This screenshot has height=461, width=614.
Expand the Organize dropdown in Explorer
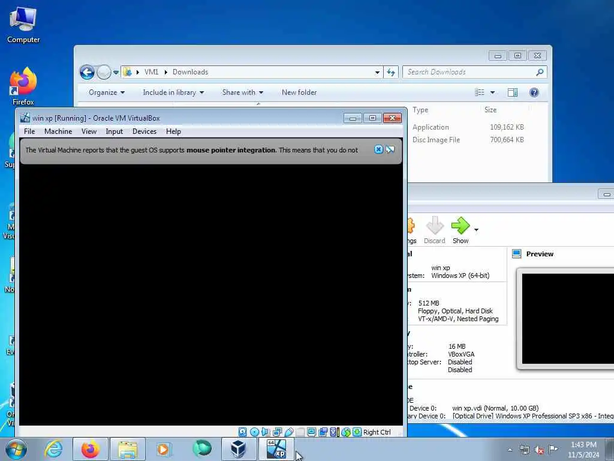pyautogui.click(x=107, y=92)
